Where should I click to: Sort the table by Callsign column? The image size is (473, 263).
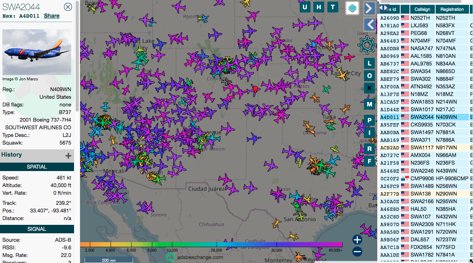click(x=422, y=9)
